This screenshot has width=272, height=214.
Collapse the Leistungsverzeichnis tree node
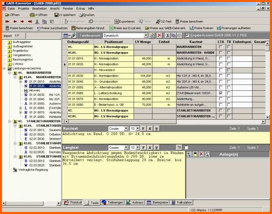click(x=4, y=68)
